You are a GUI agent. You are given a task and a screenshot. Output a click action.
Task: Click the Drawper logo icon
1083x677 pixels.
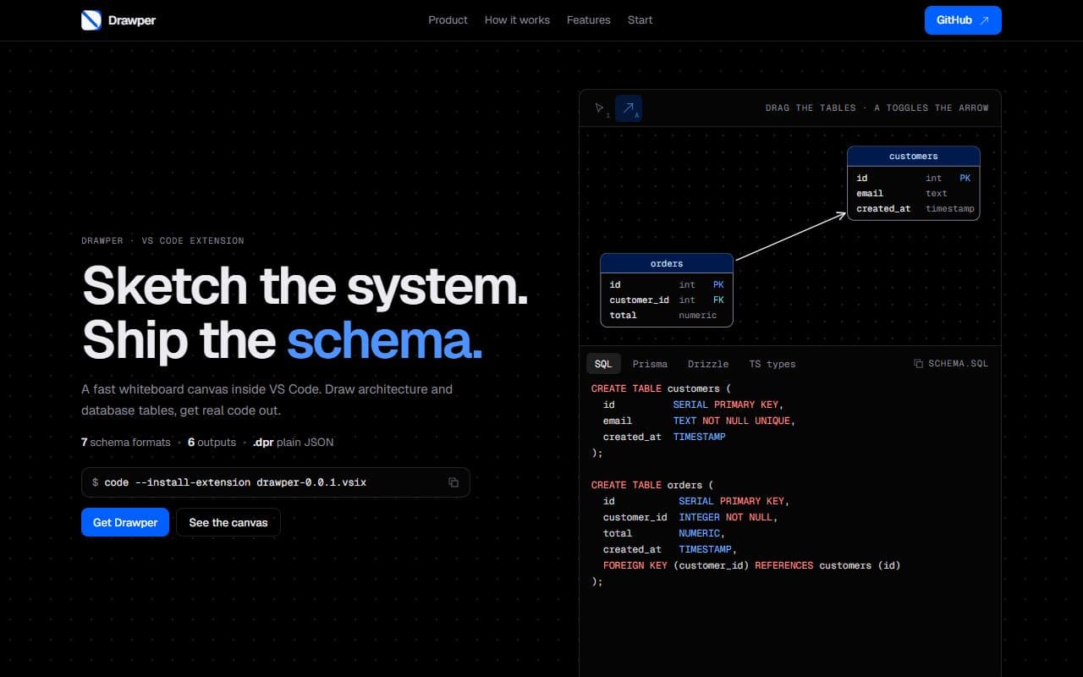[x=91, y=20]
